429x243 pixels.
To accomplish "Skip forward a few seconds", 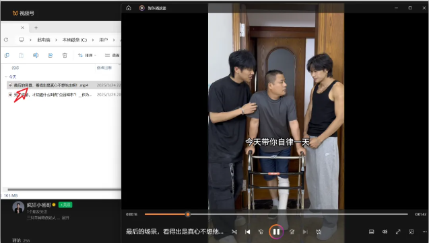I will [292, 232].
